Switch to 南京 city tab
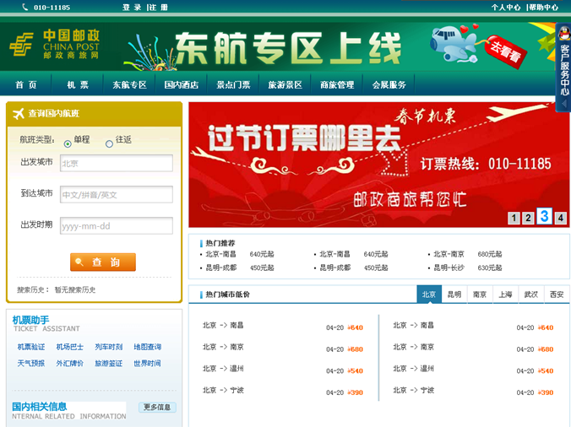The width and height of the screenshot is (571, 427). (x=480, y=295)
